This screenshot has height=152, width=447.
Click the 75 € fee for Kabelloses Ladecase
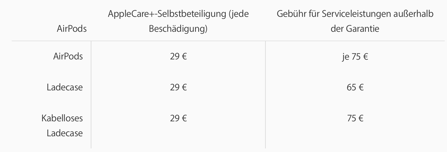click(x=355, y=118)
